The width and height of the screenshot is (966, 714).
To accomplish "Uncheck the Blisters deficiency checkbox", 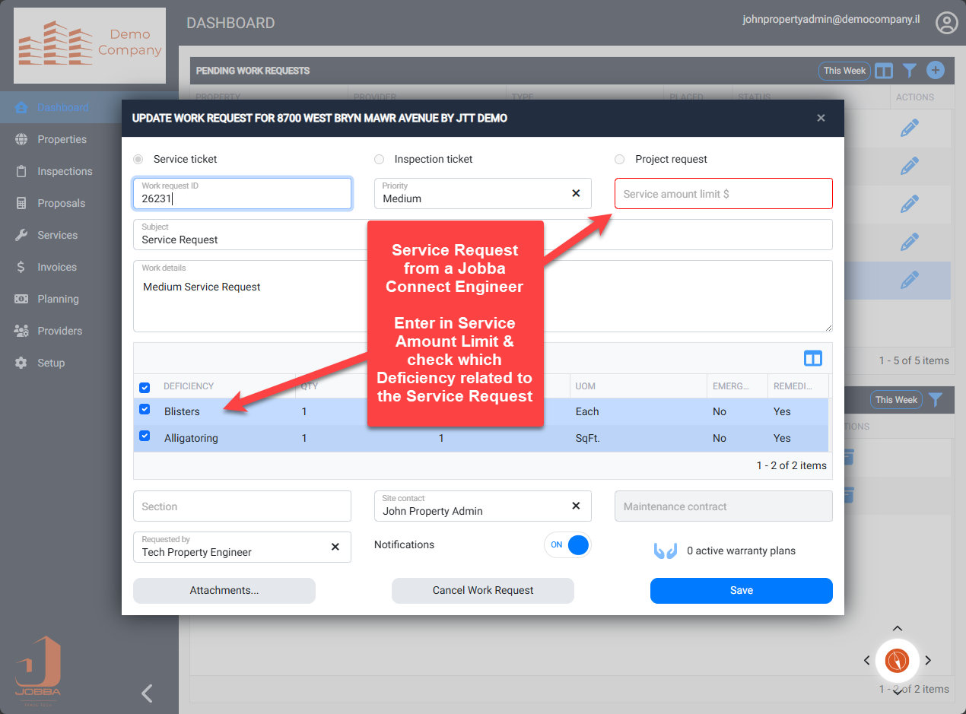I will pyautogui.click(x=145, y=410).
